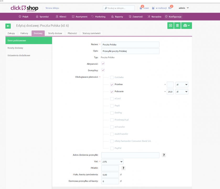Enable the eCard payment checkbox
This screenshot has width=220, height=189.
click(x=112, y=99)
